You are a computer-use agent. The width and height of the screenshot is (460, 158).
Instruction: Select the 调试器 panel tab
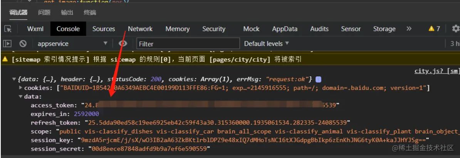click(18, 12)
